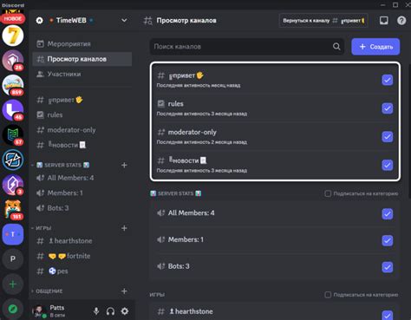Open the server with number 7 icon
Image resolution: width=411 pixels, height=320 pixels.
(x=13, y=36)
